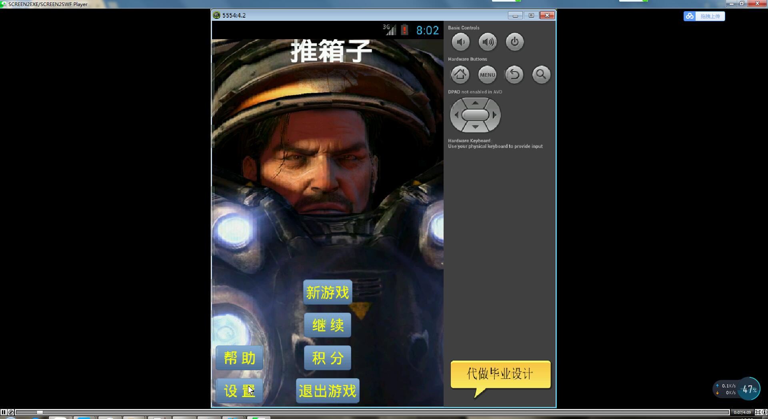The height and width of the screenshot is (419, 768).
Task: Click the playback seek slider handle
Action: (x=40, y=412)
